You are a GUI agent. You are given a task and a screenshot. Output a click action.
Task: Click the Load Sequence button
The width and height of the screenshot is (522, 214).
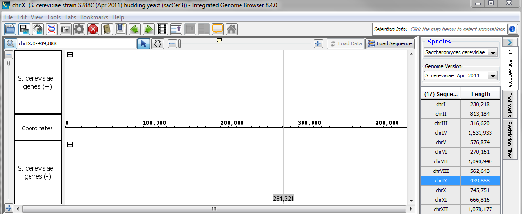(389, 43)
